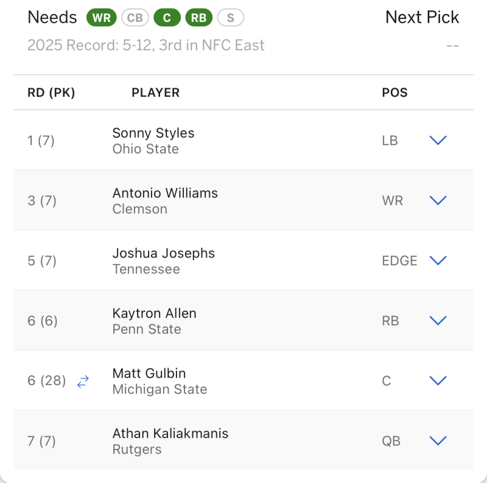
Task: Expand Joshua Josephs row chevron
Action: (x=438, y=261)
